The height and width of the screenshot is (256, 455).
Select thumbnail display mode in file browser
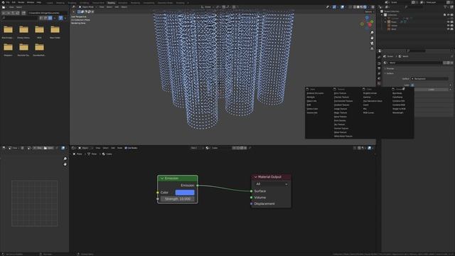tap(50, 18)
